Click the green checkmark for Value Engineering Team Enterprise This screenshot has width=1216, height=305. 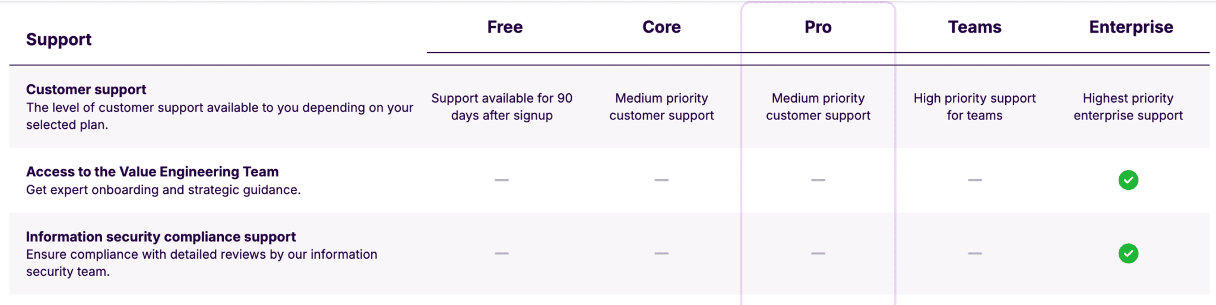click(x=1128, y=180)
